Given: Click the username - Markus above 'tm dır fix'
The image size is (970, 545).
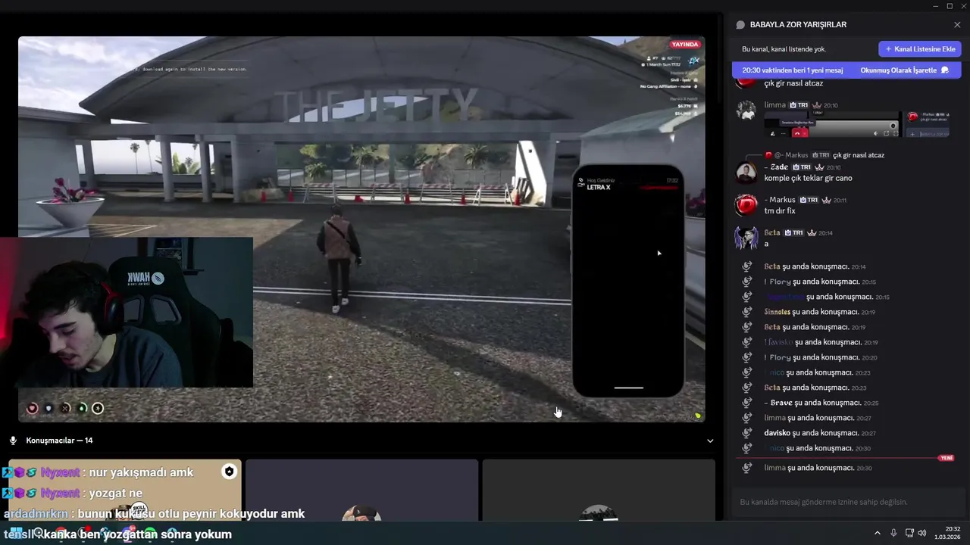Looking at the screenshot, I should tap(780, 200).
